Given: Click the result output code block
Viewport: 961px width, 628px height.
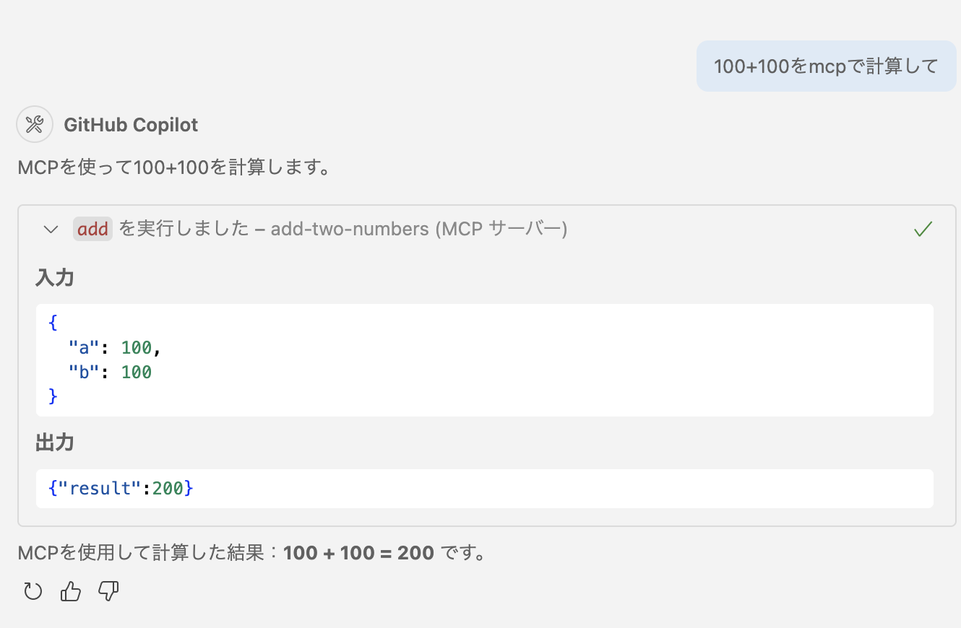Looking at the screenshot, I should coord(484,489).
